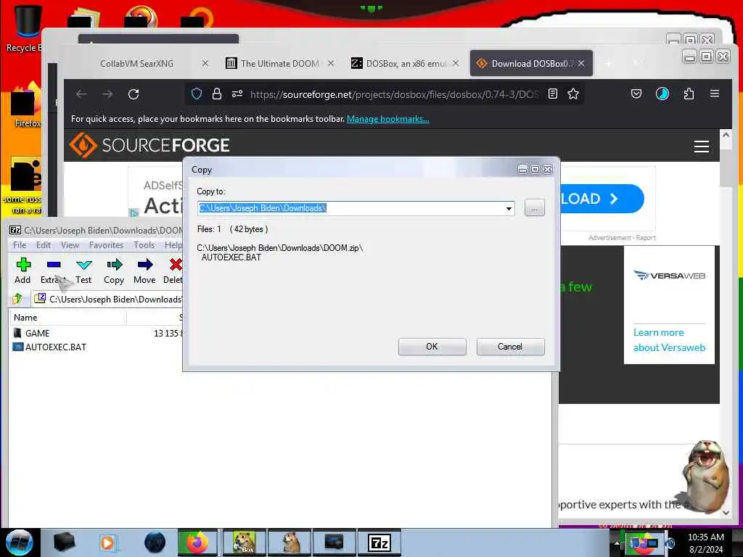The image size is (743, 557).
Task: Click the SourceForge logo
Action: [x=149, y=145]
